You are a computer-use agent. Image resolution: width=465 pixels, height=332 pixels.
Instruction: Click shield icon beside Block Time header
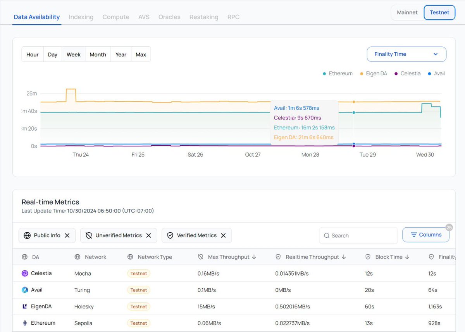tap(368, 257)
